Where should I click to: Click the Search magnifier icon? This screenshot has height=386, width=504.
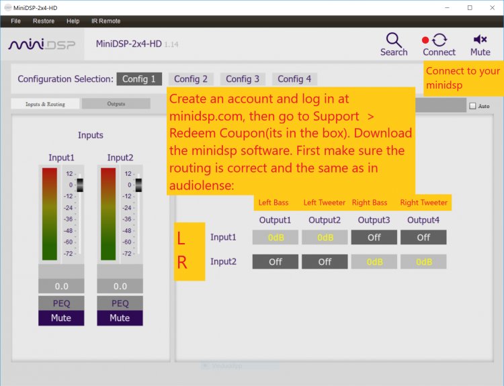pos(394,40)
